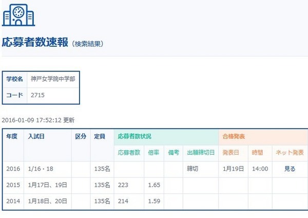Screen dimensions: 308x218
Task: Click the 出願締切日 column header
Action: 201,153
